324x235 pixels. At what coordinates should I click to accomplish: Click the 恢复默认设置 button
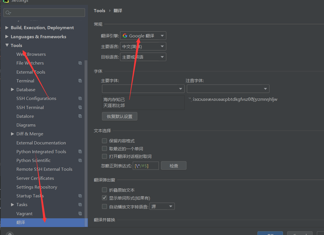pyautogui.click(x=119, y=116)
